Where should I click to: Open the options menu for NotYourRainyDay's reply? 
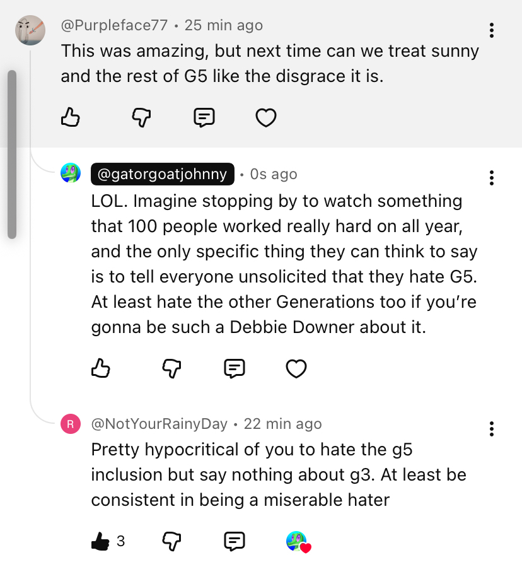pyautogui.click(x=491, y=430)
